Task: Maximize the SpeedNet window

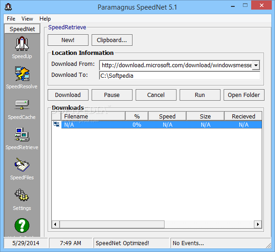Action: [x=245, y=5]
